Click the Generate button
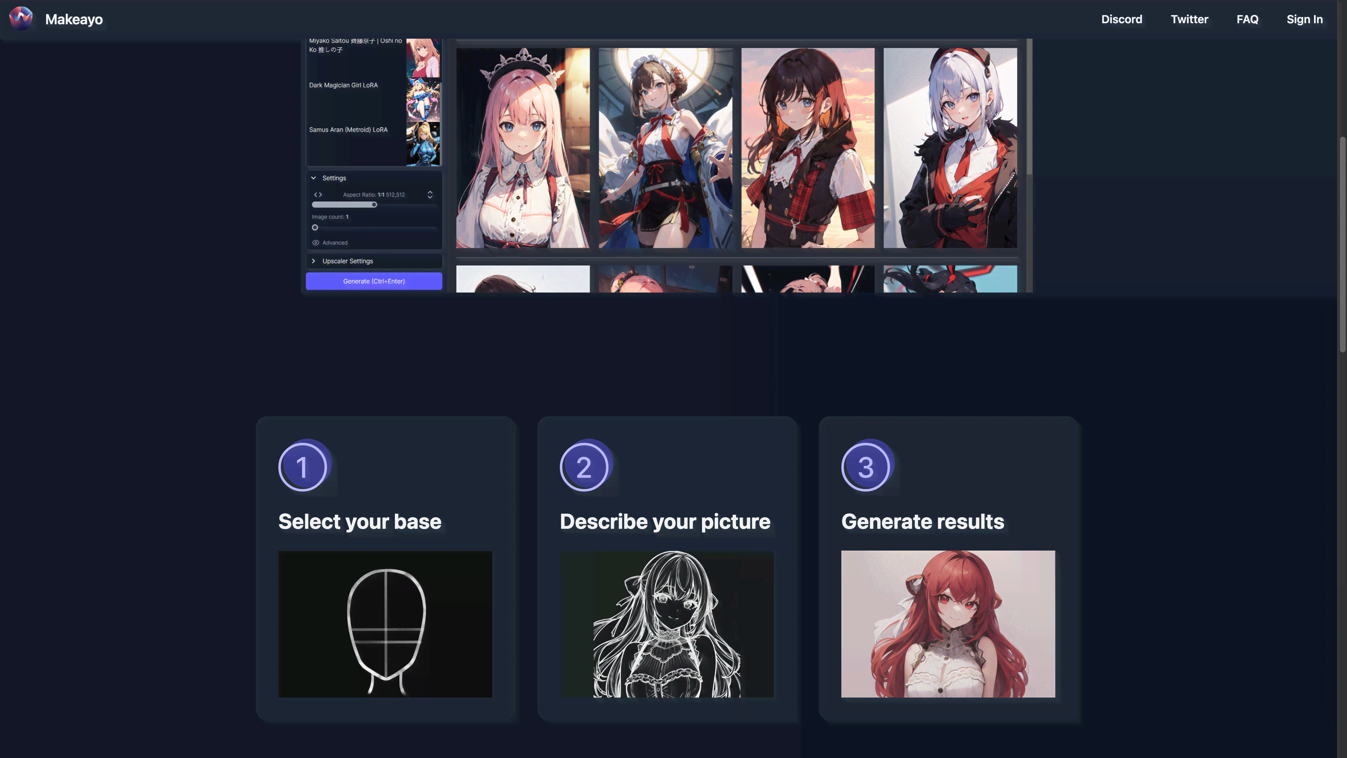The image size is (1347, 758). click(x=374, y=281)
